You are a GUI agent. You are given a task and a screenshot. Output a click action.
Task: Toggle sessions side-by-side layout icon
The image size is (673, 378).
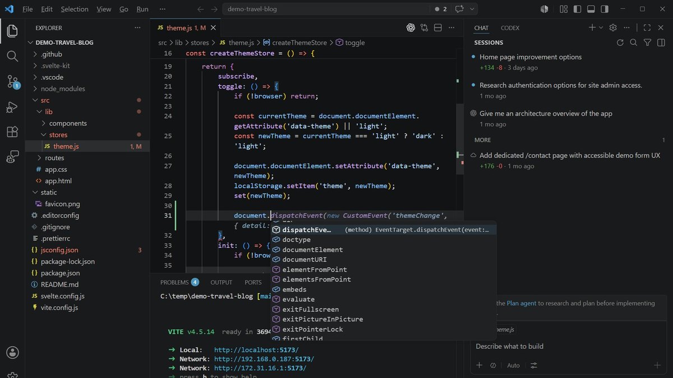tap(661, 43)
